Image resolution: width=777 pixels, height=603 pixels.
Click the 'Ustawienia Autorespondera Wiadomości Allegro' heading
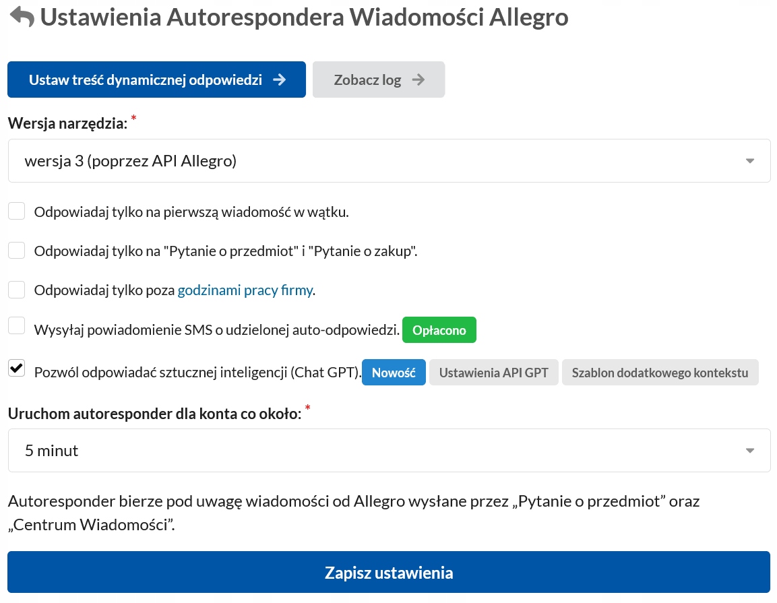pyautogui.click(x=304, y=18)
